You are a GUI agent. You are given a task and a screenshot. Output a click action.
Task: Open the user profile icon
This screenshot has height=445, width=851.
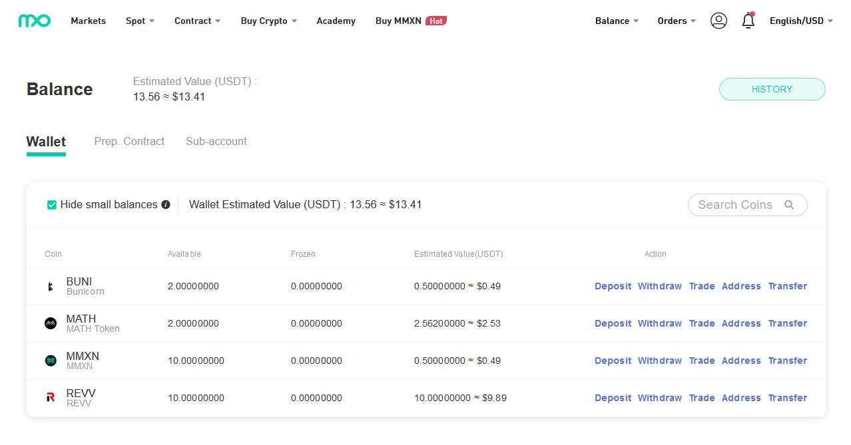coord(718,21)
